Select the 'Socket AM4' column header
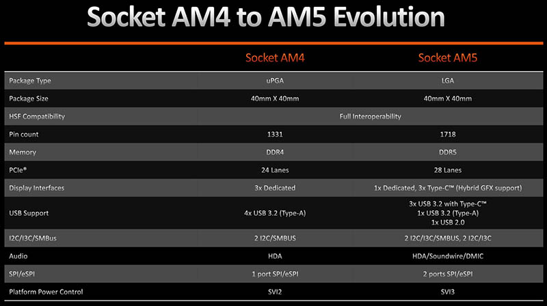 [x=275, y=57]
